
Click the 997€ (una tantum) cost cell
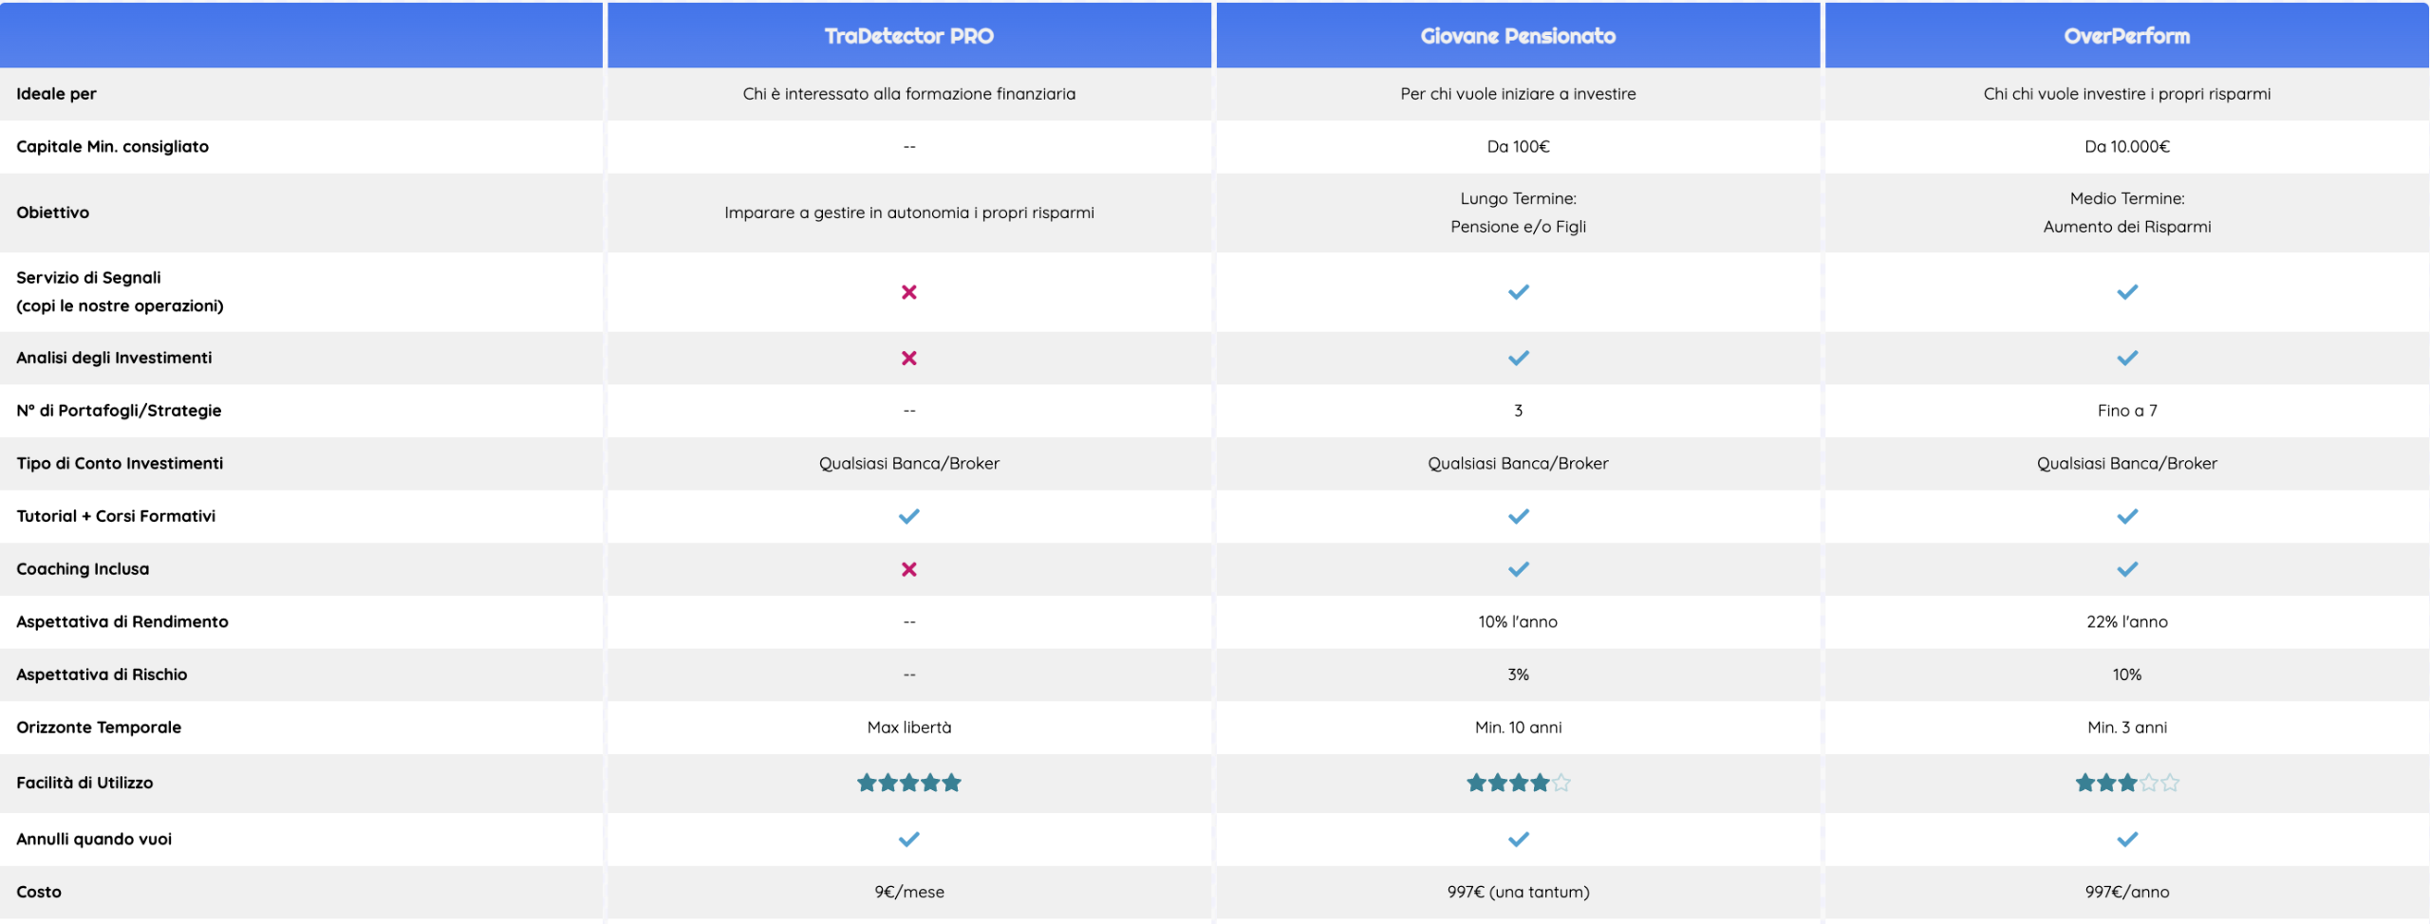(x=1518, y=892)
